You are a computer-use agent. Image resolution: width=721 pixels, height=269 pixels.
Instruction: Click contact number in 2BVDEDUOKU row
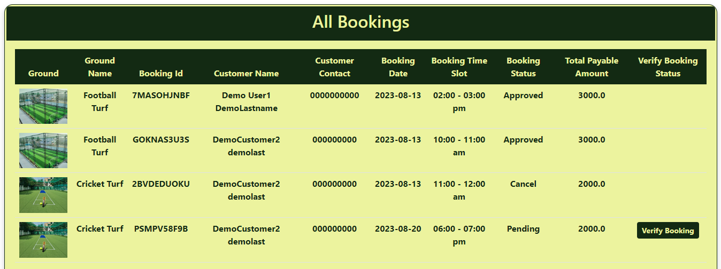[x=334, y=184]
